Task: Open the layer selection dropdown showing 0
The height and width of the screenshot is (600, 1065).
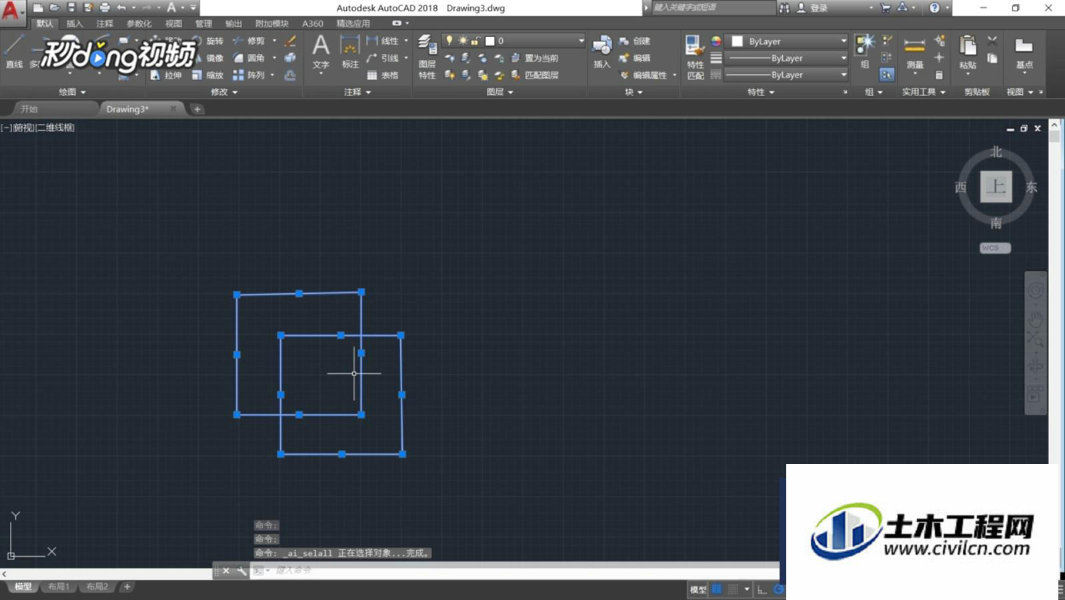Action: (513, 41)
